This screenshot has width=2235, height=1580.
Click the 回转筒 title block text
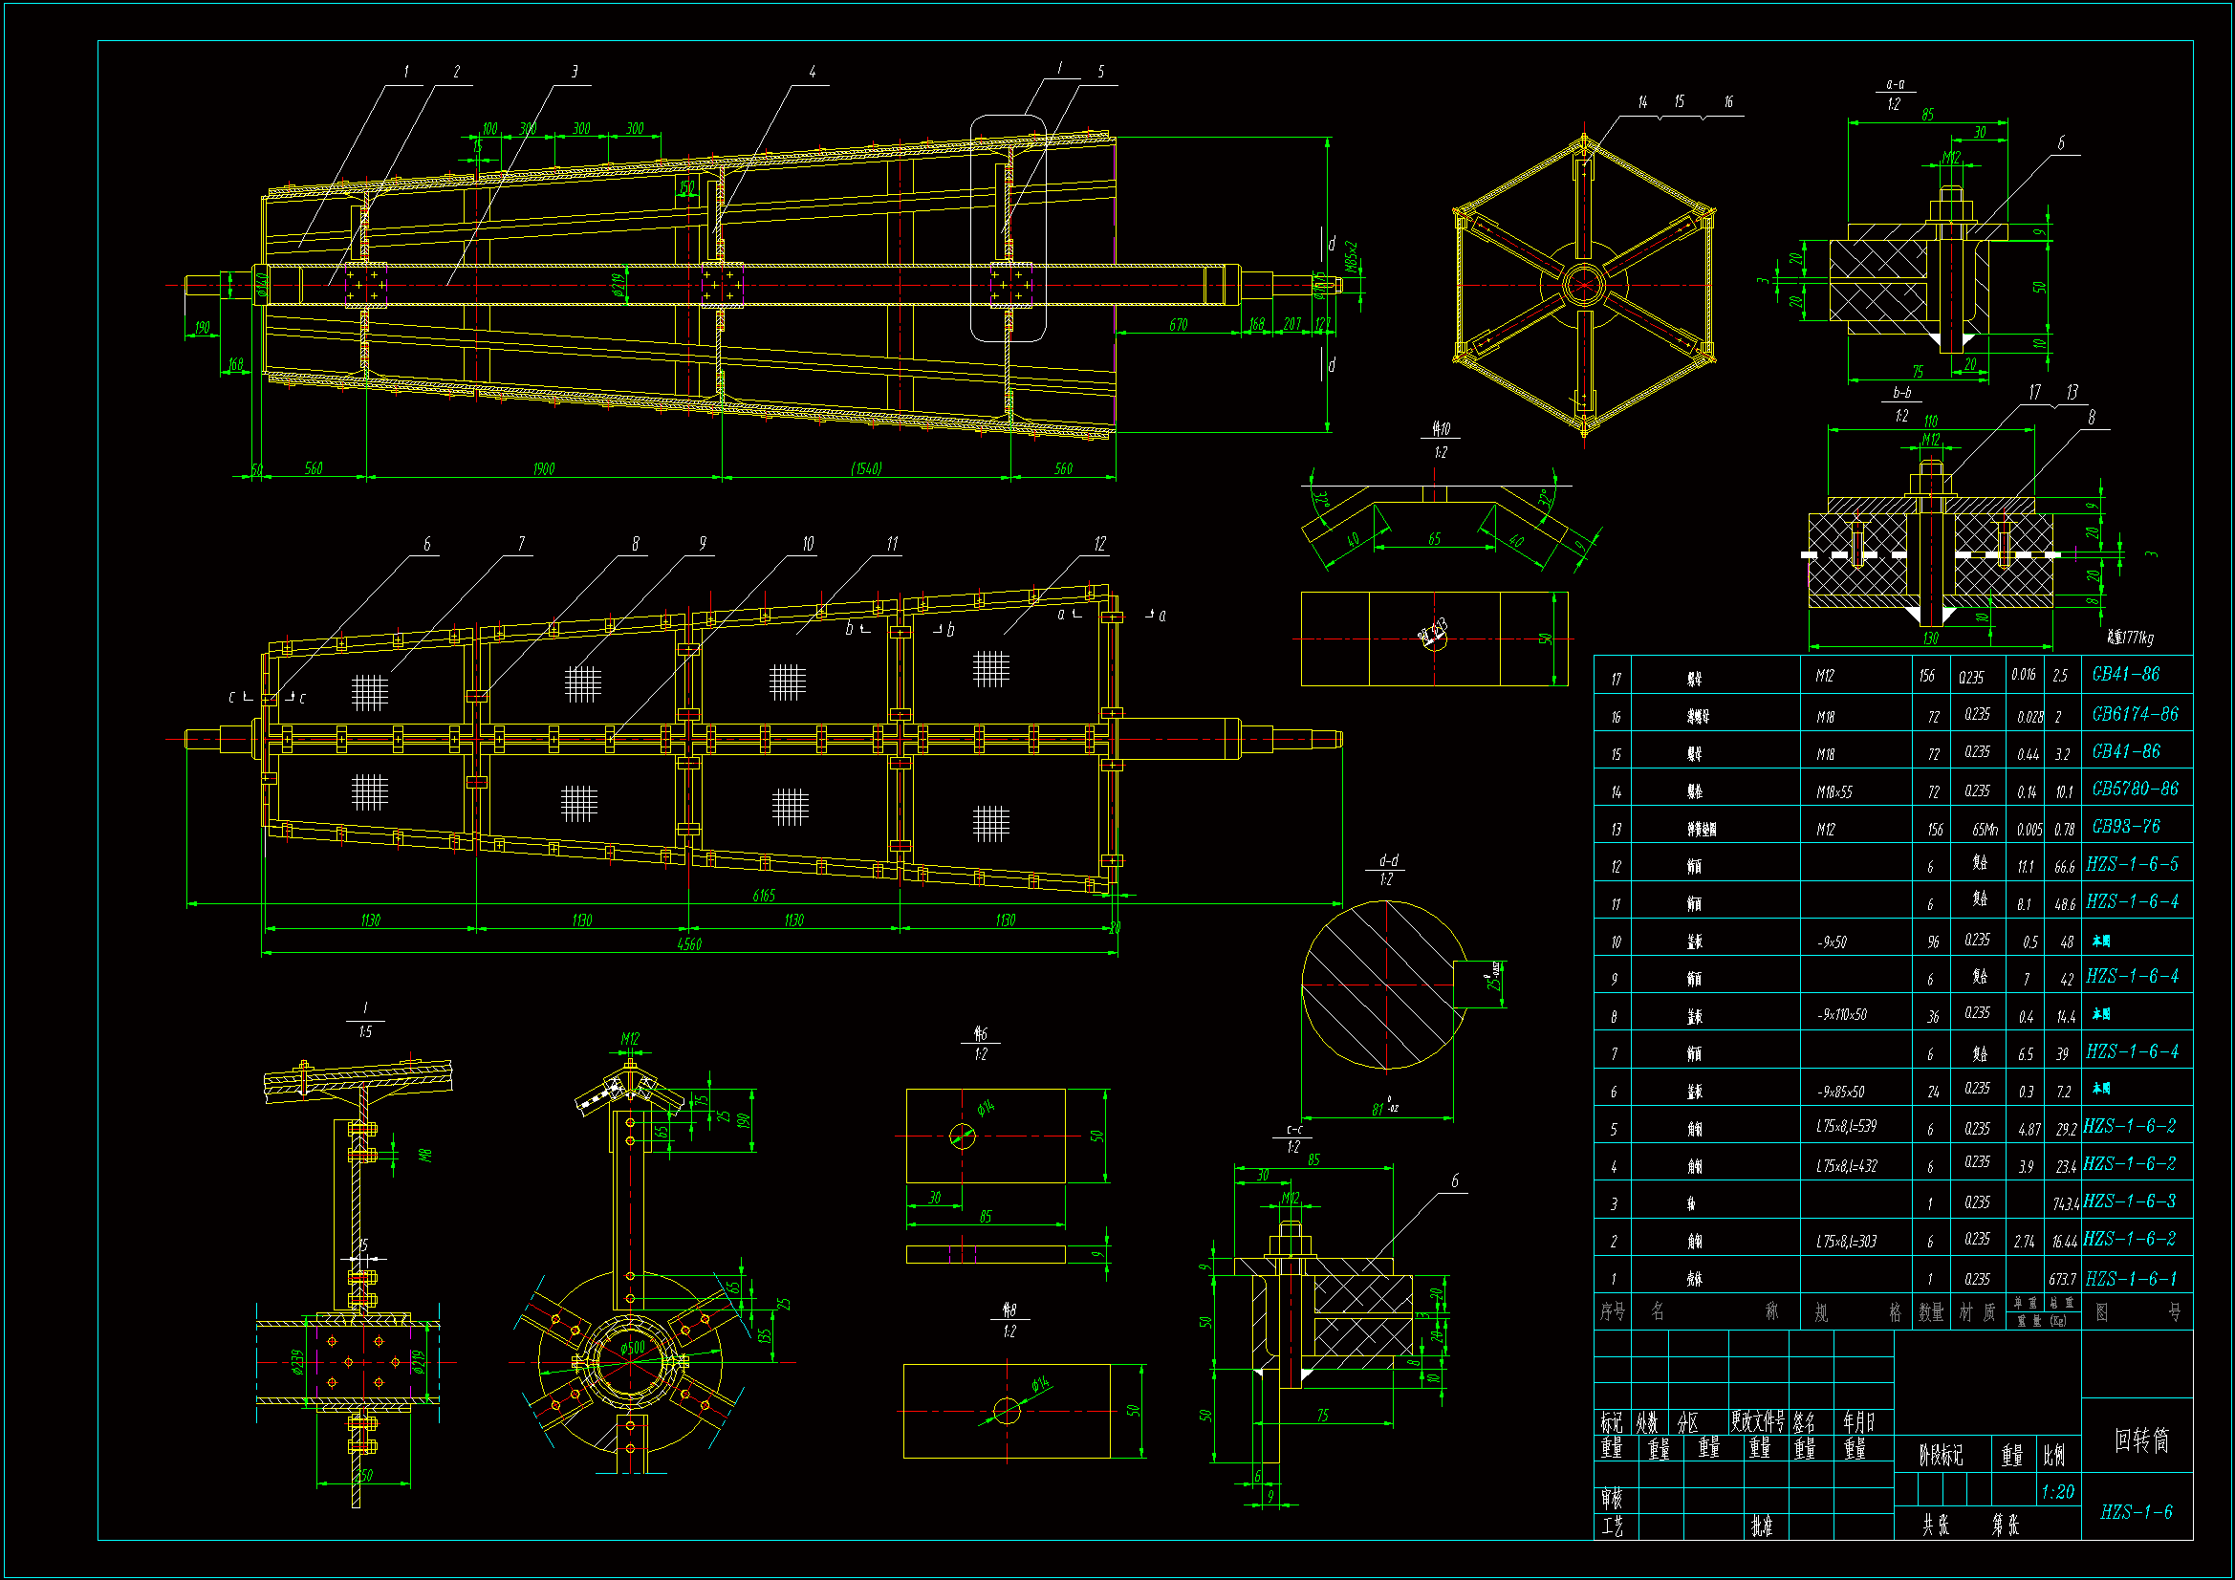click(2140, 1439)
